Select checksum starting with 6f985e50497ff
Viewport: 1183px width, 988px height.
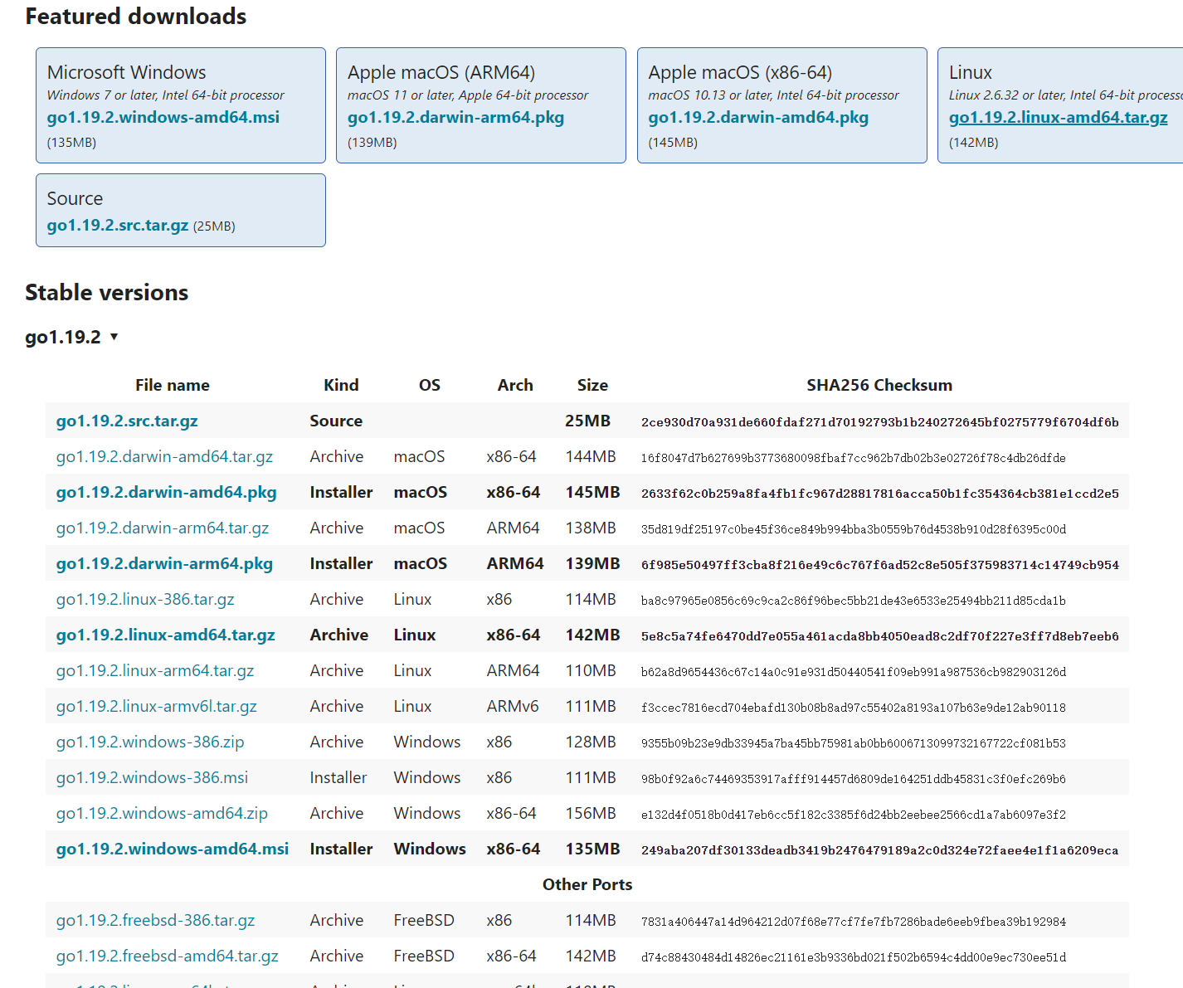(x=879, y=565)
